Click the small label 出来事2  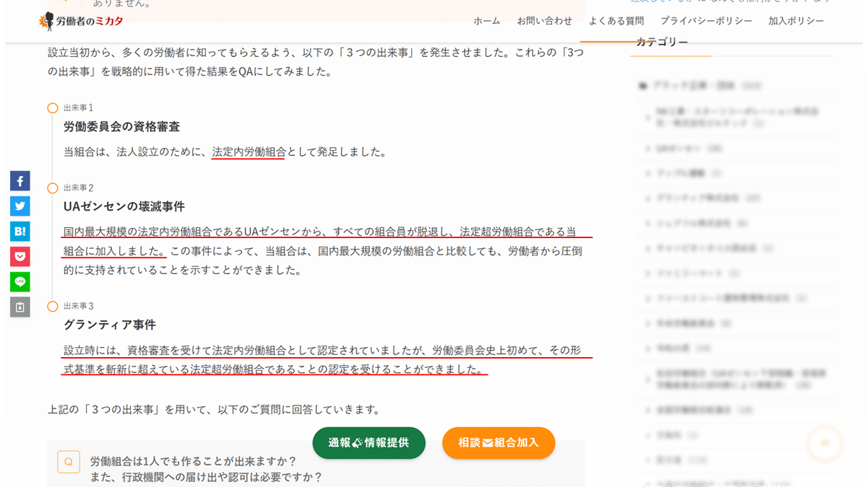(x=79, y=188)
